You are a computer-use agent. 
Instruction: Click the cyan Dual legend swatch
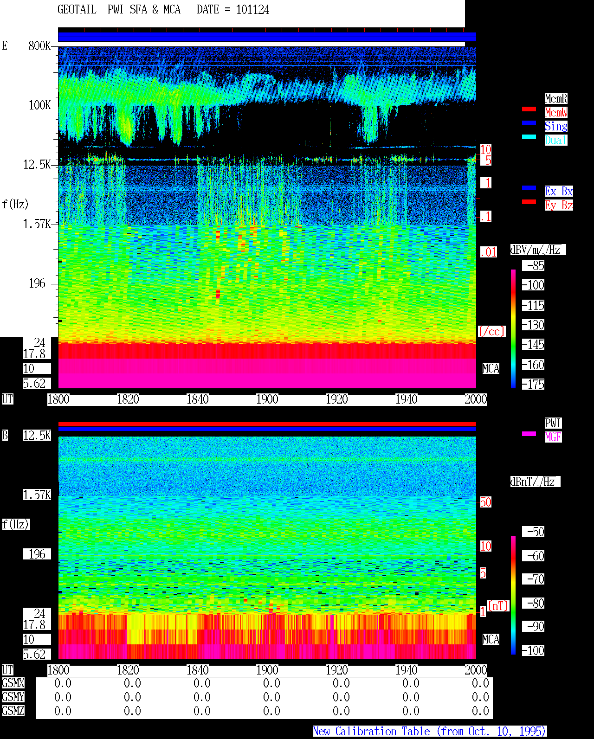tap(529, 137)
